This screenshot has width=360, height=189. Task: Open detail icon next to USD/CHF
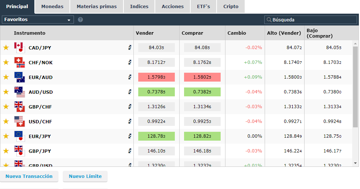130,121
